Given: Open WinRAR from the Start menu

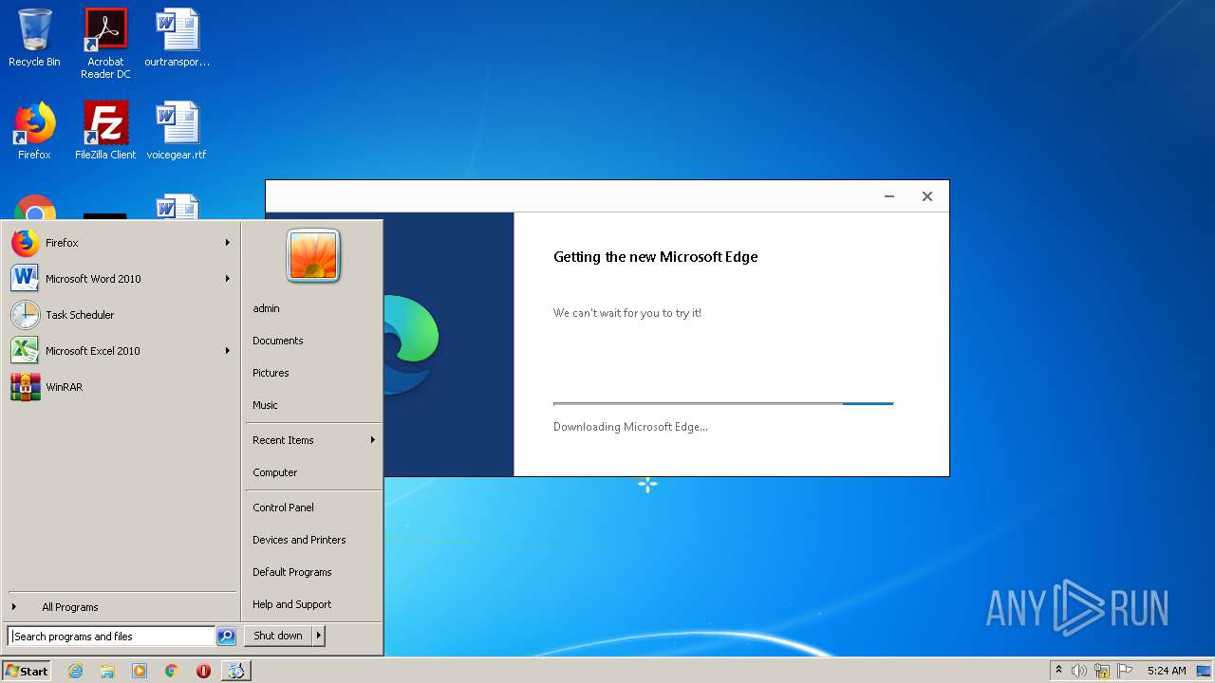Looking at the screenshot, I should (x=121, y=387).
